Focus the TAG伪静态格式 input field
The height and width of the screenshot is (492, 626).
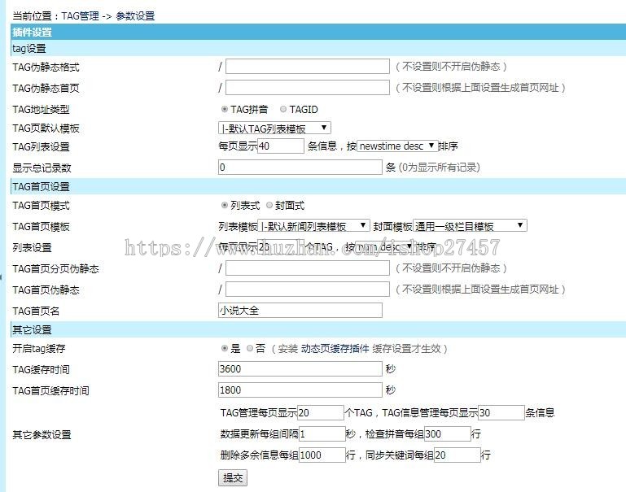(308, 66)
